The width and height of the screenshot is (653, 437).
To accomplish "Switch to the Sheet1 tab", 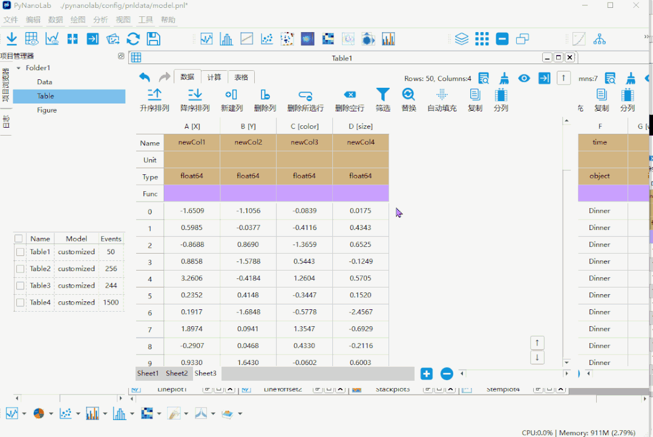I will (x=148, y=373).
